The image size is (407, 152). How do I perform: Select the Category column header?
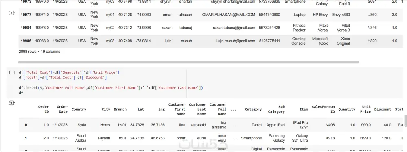click(x=253, y=109)
